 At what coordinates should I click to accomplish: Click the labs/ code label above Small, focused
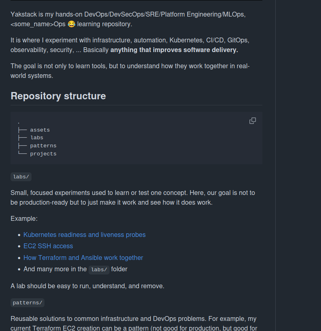21,177
